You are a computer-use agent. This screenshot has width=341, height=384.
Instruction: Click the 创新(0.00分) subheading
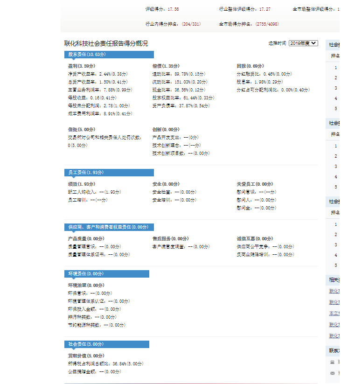coord(166,129)
